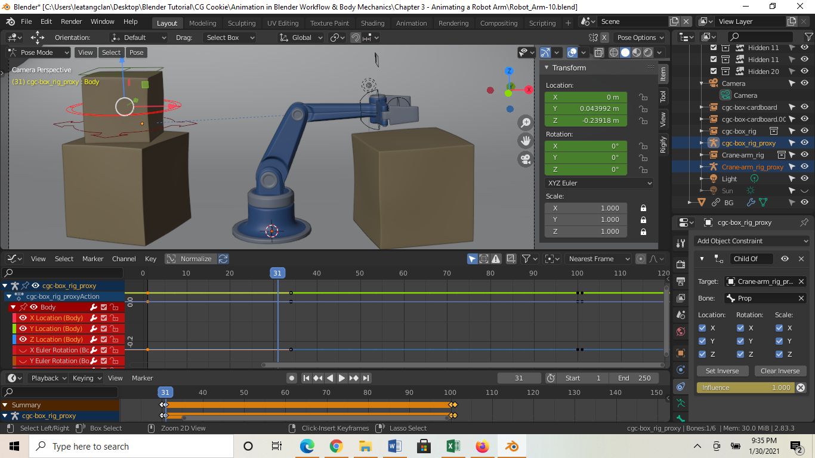This screenshot has height=458, width=815.
Task: Click the zoom magnifier gizmo in viewport
Action: pos(526,123)
